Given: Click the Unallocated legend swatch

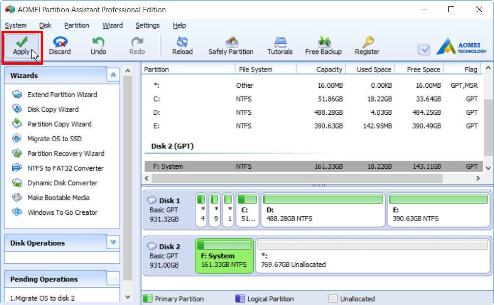Looking at the screenshot, I should click(333, 299).
